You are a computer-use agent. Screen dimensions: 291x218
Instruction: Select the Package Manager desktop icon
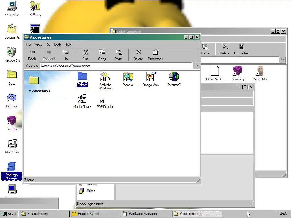pos(12,171)
